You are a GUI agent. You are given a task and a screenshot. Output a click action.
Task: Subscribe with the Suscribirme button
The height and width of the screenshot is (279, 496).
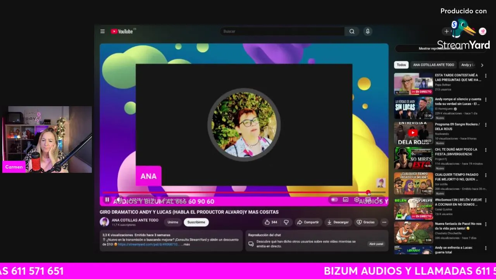click(196, 222)
